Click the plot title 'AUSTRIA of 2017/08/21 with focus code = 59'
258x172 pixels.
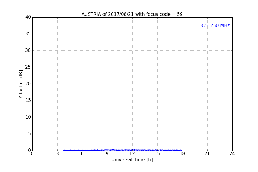(x=132, y=14)
